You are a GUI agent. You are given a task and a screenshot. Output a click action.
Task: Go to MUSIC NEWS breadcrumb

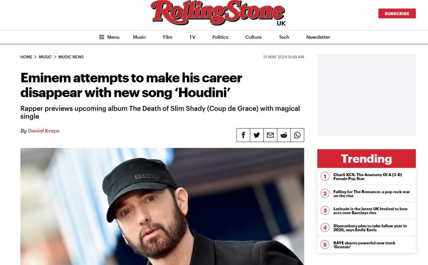[71, 57]
